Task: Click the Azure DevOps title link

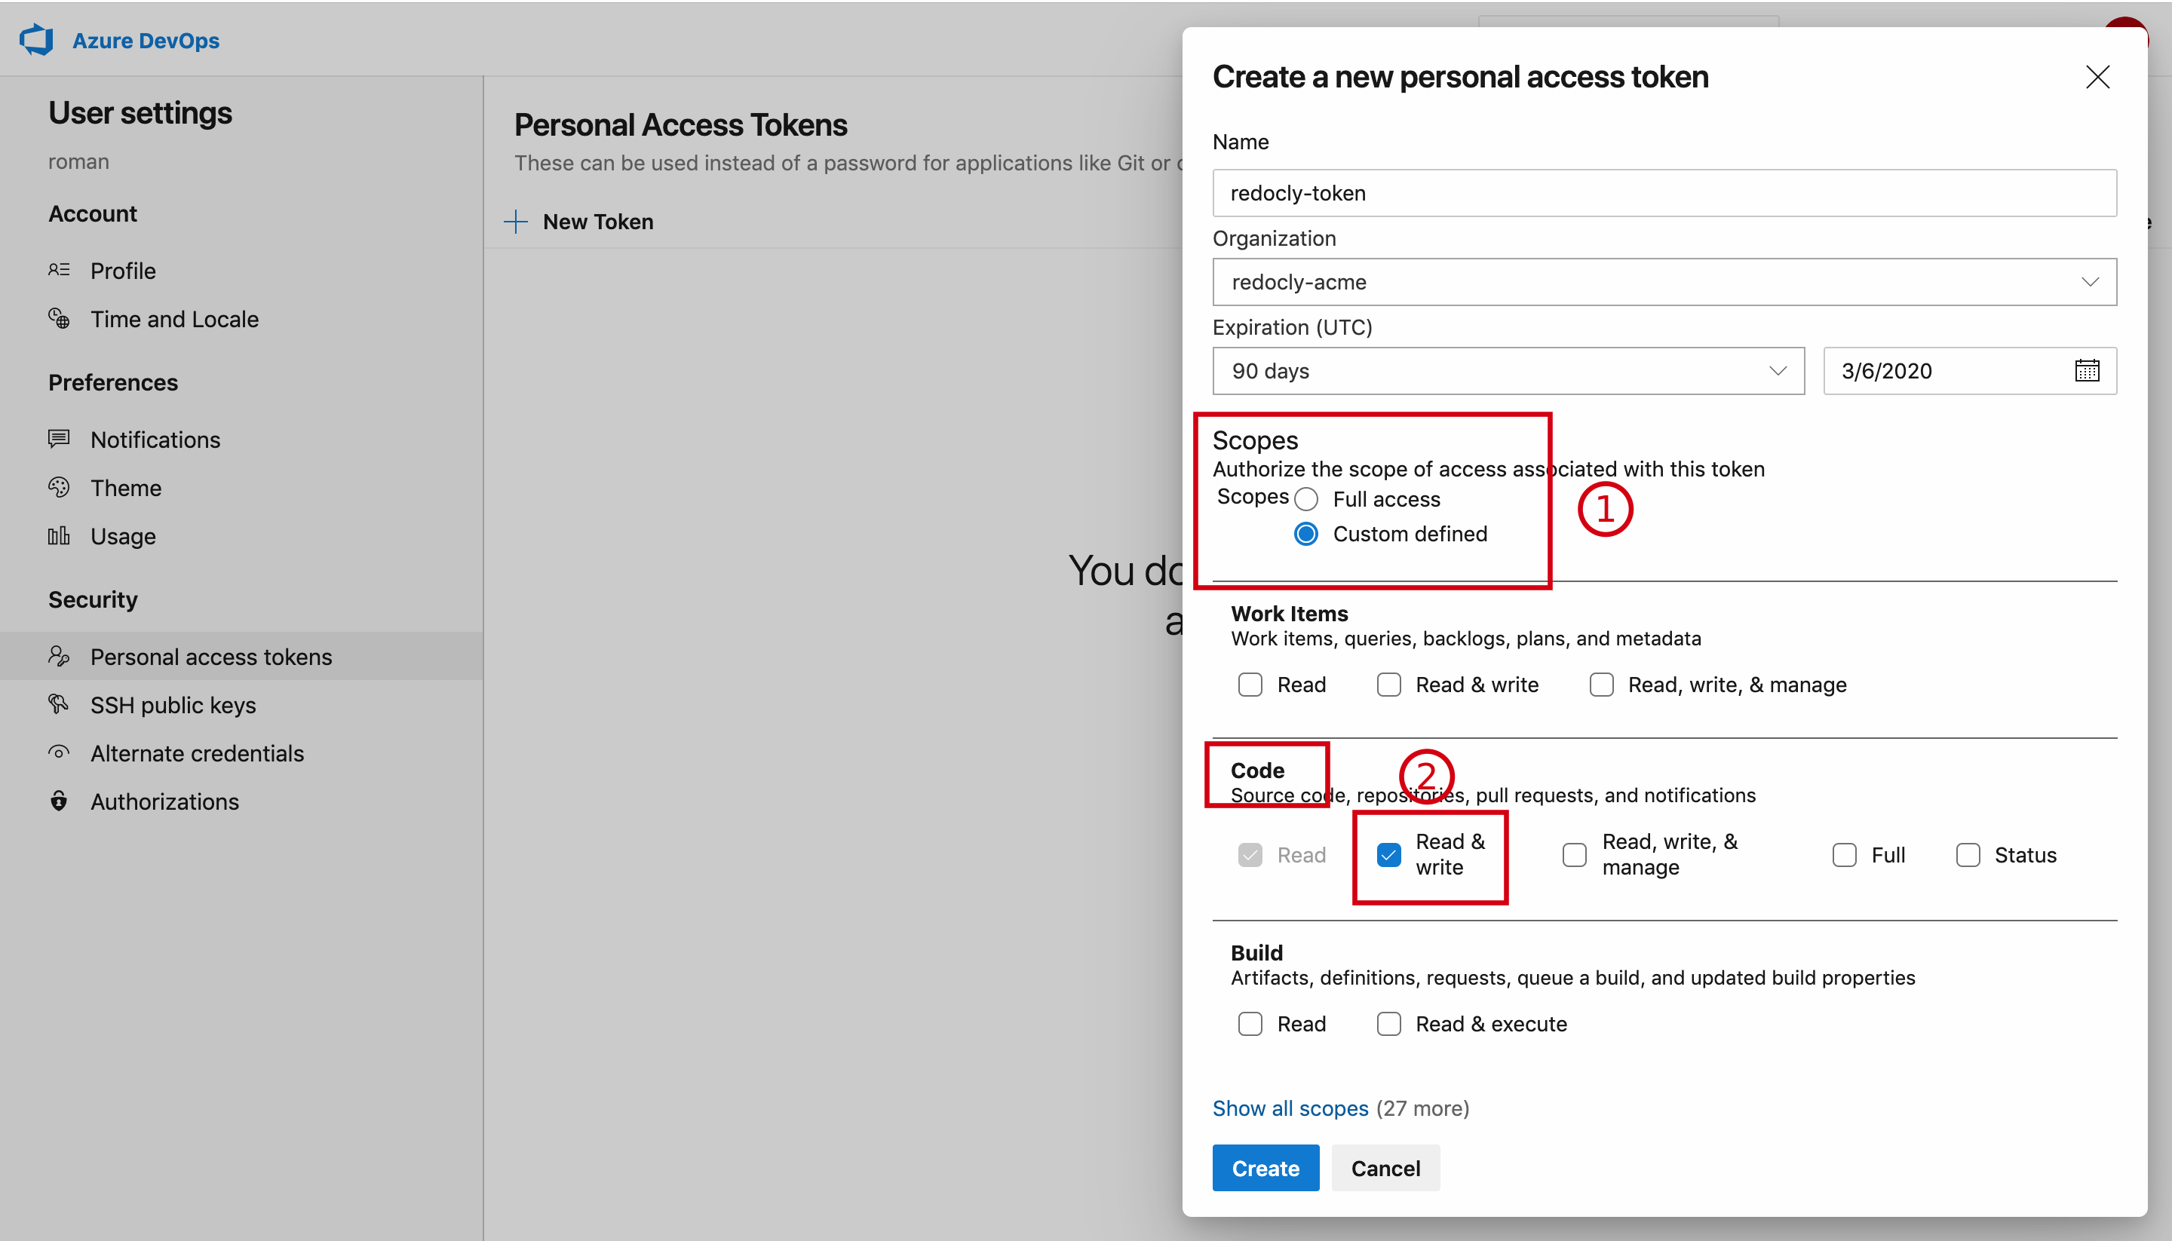Action: point(146,40)
